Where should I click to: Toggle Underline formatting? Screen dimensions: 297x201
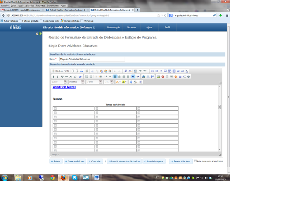(62, 77)
